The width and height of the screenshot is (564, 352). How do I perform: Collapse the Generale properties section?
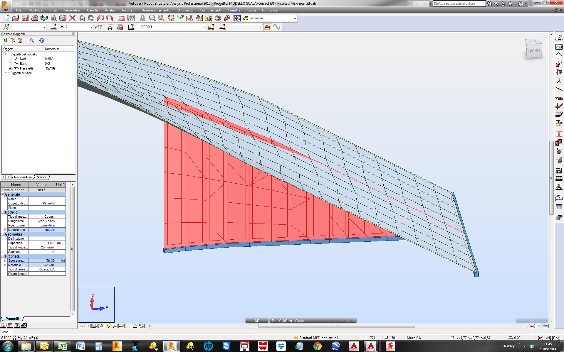point(3,194)
